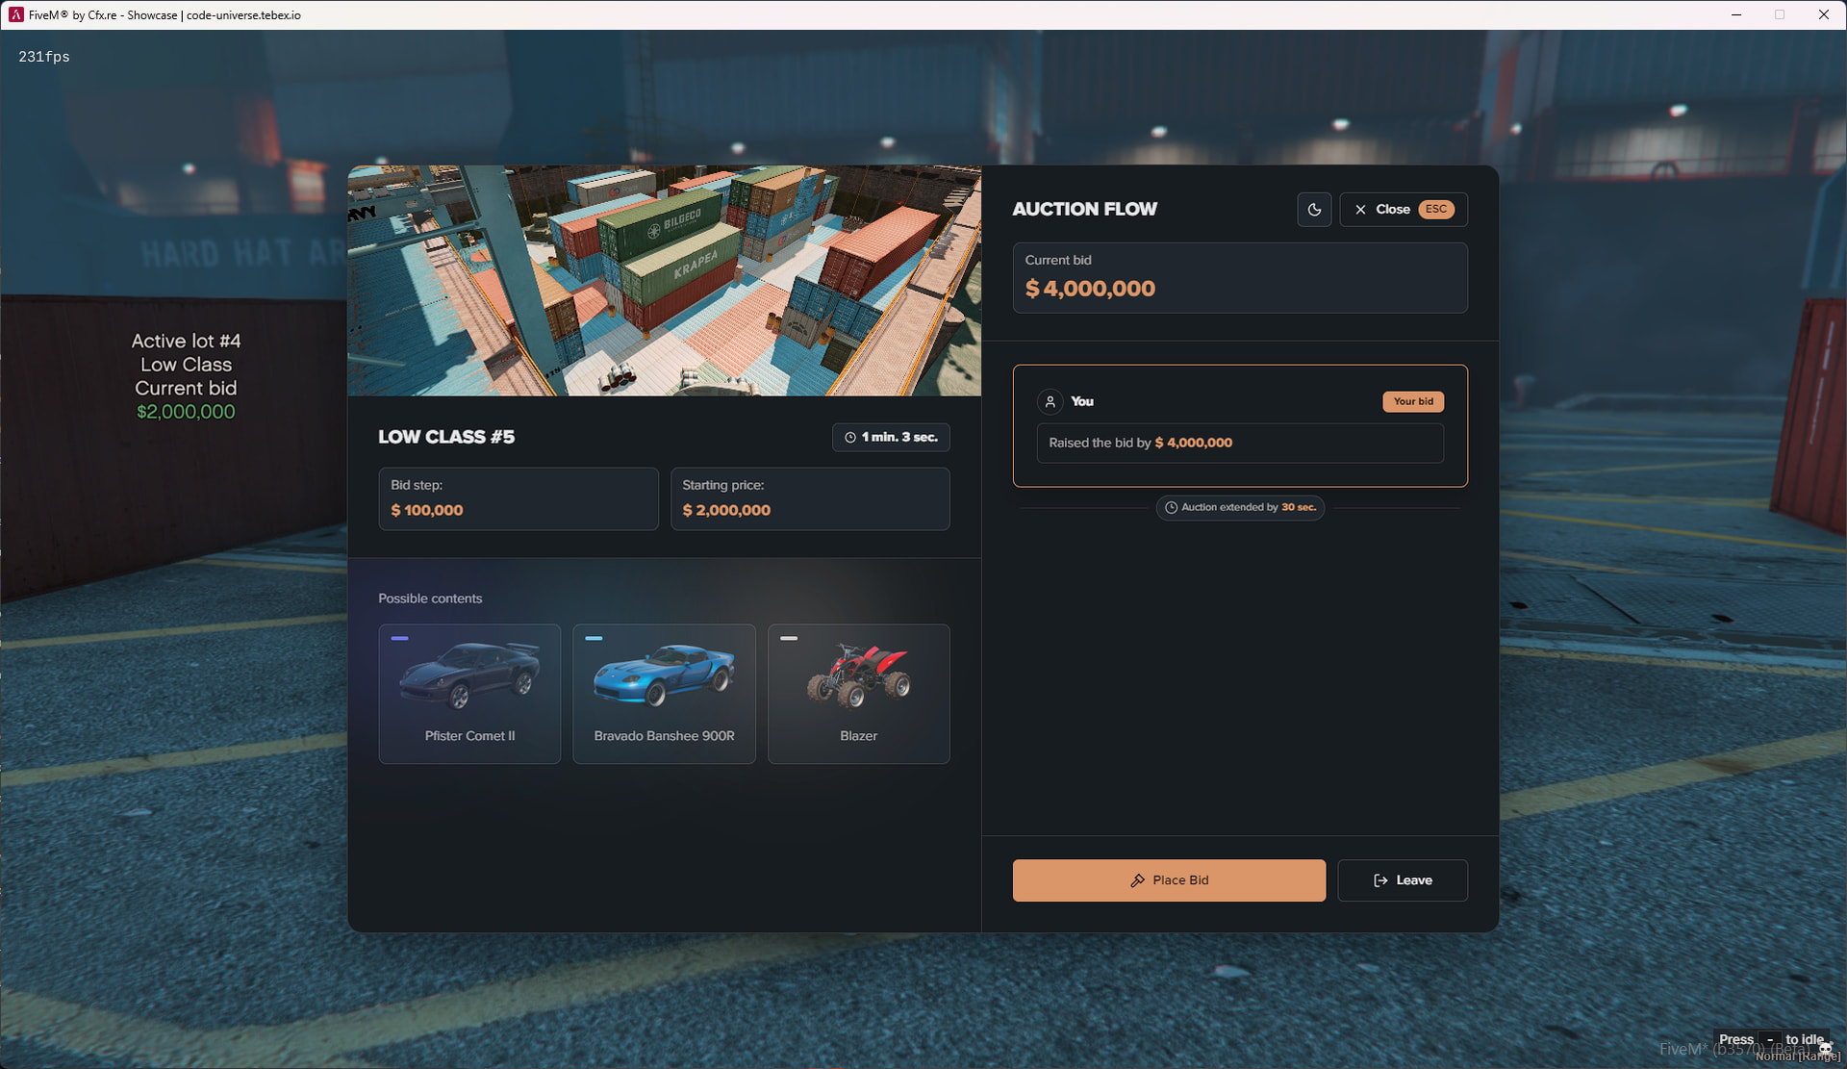Place a bid on the lot
Screen dimensions: 1847x1069
[x=1169, y=880]
